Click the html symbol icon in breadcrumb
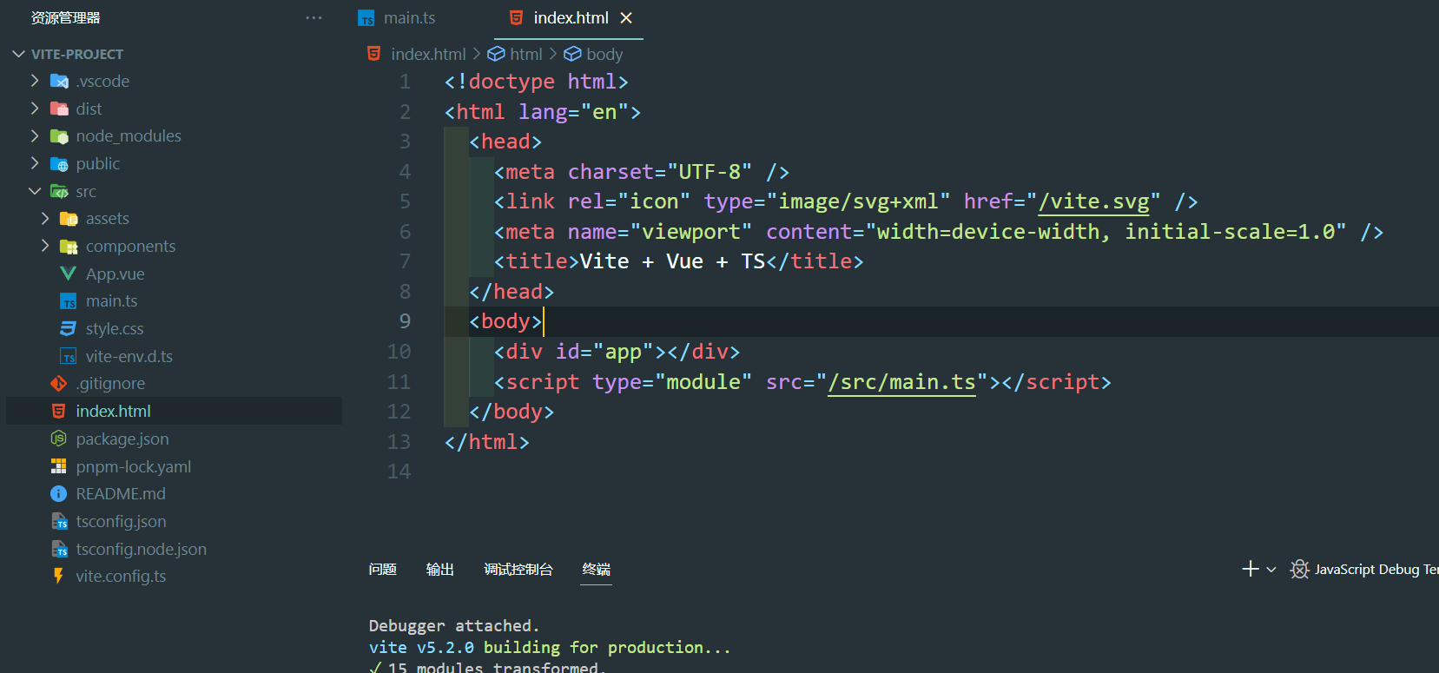Screen dimensions: 1439x673 pos(496,54)
